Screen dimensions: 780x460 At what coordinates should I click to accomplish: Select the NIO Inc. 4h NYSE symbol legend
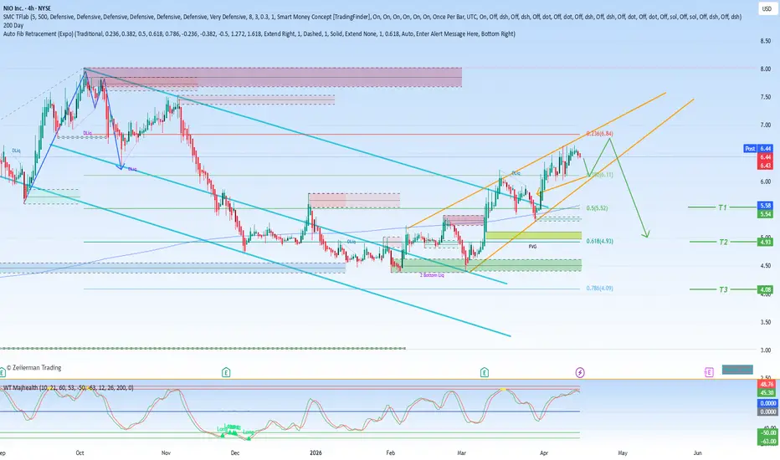tap(27, 8)
